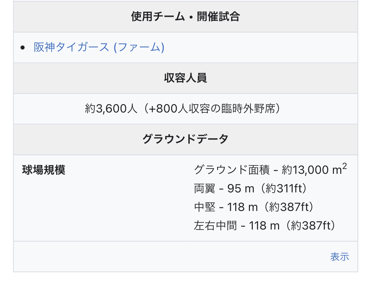Click the 収容人員 section header
The height and width of the screenshot is (290, 371).
(x=185, y=78)
